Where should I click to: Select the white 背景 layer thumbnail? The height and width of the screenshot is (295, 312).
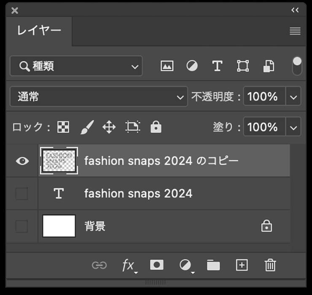point(59,226)
